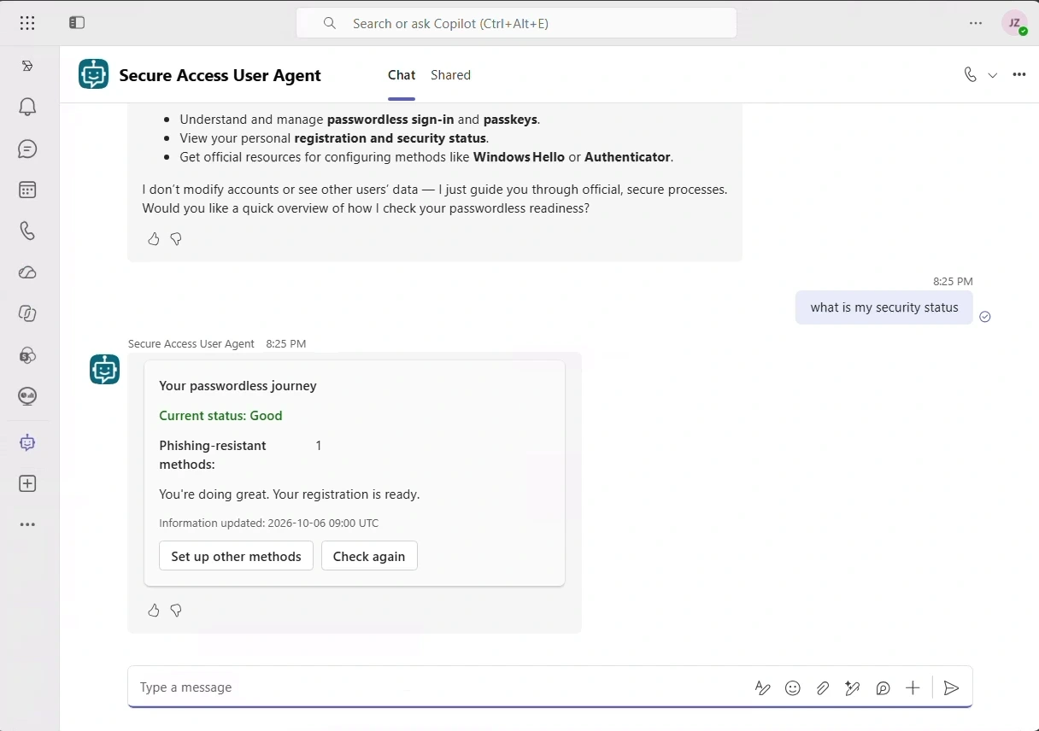Click the 8:25 PM timestamp above your message
The width and height of the screenshot is (1039, 731).
[x=953, y=281]
